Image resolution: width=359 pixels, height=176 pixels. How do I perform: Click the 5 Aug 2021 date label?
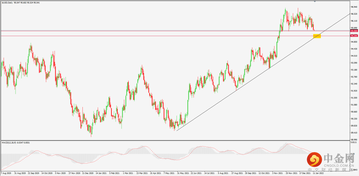coord(224,173)
